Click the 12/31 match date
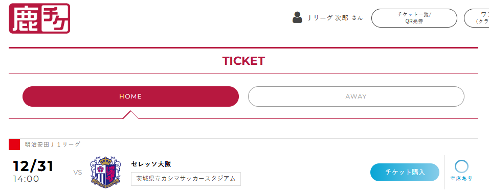Image resolution: width=489 pixels, height=194 pixels. point(33,166)
